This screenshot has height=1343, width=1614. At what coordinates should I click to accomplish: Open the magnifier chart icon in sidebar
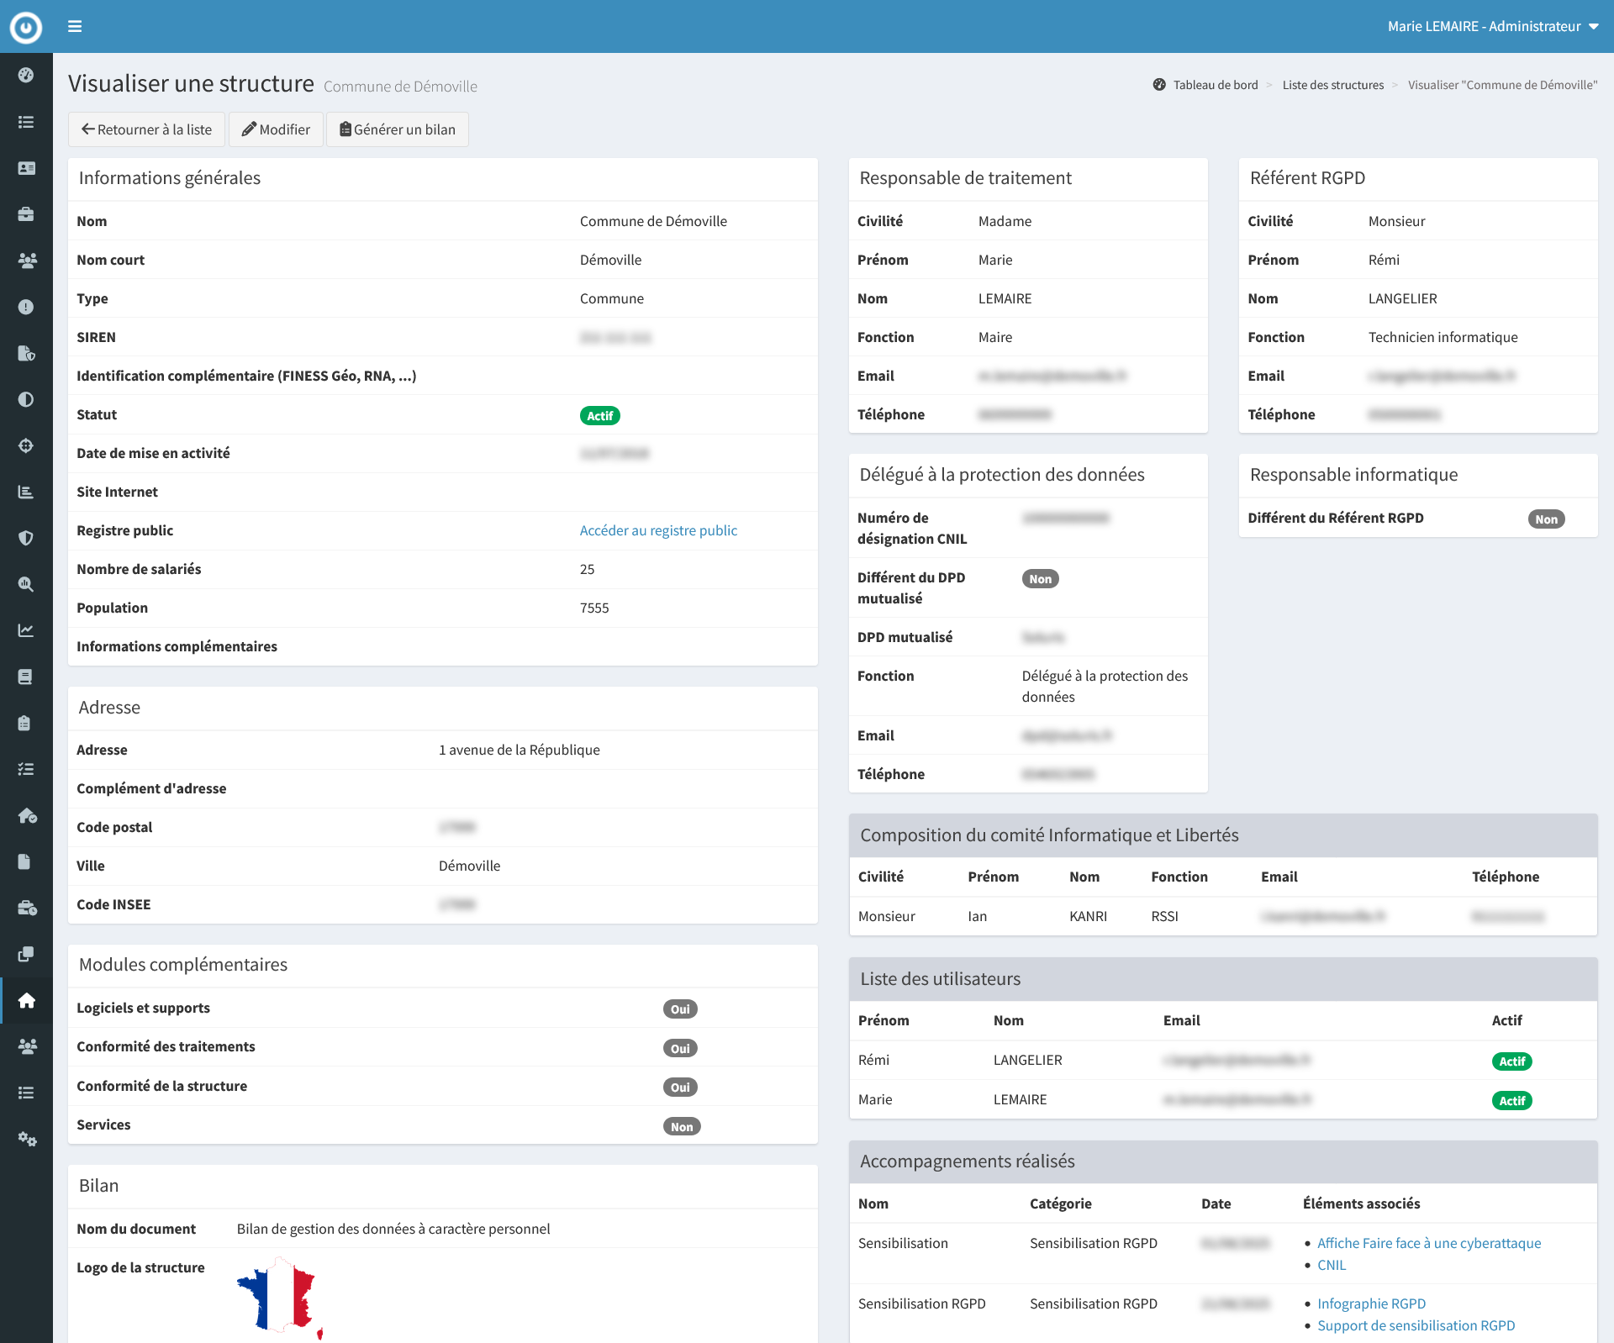pyautogui.click(x=26, y=584)
